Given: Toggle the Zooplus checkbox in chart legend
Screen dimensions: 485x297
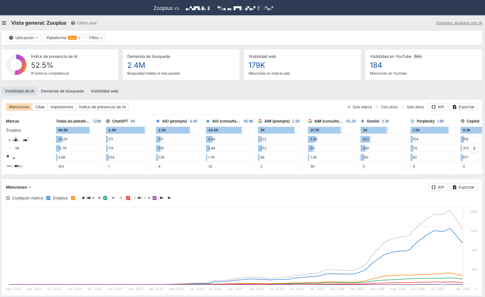Looking at the screenshot, I should (x=48, y=198).
